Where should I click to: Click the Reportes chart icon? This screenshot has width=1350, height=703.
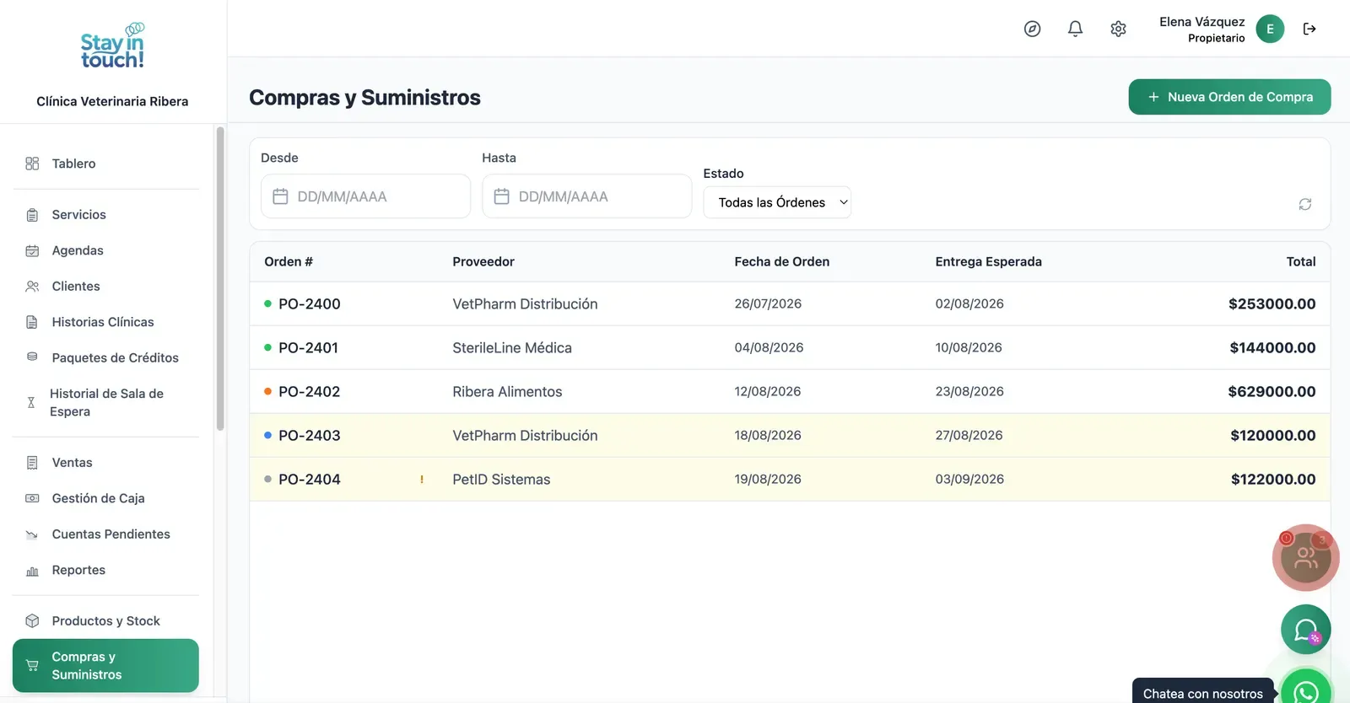pyautogui.click(x=32, y=571)
